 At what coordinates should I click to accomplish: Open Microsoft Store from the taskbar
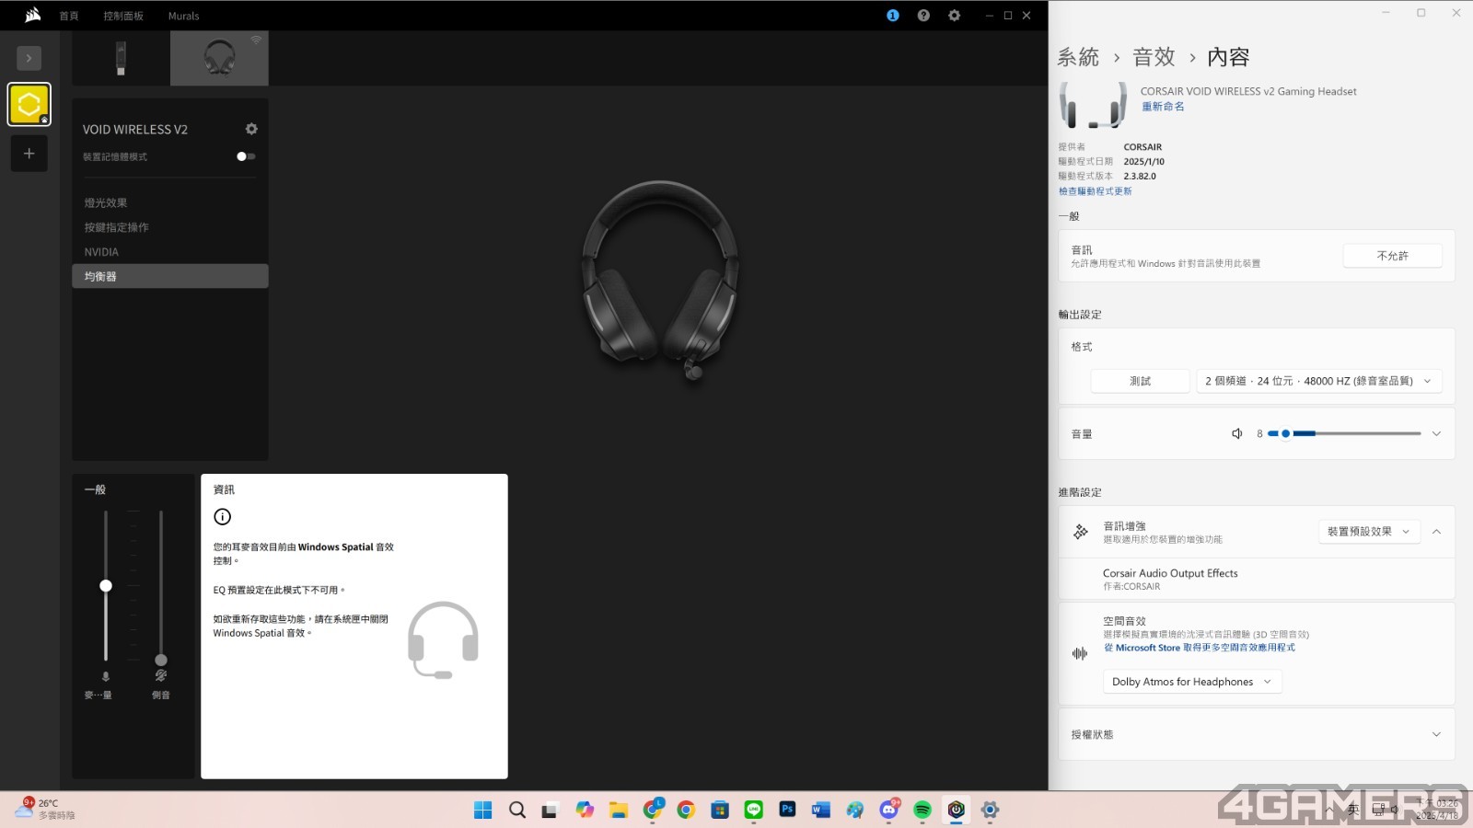coord(720,810)
